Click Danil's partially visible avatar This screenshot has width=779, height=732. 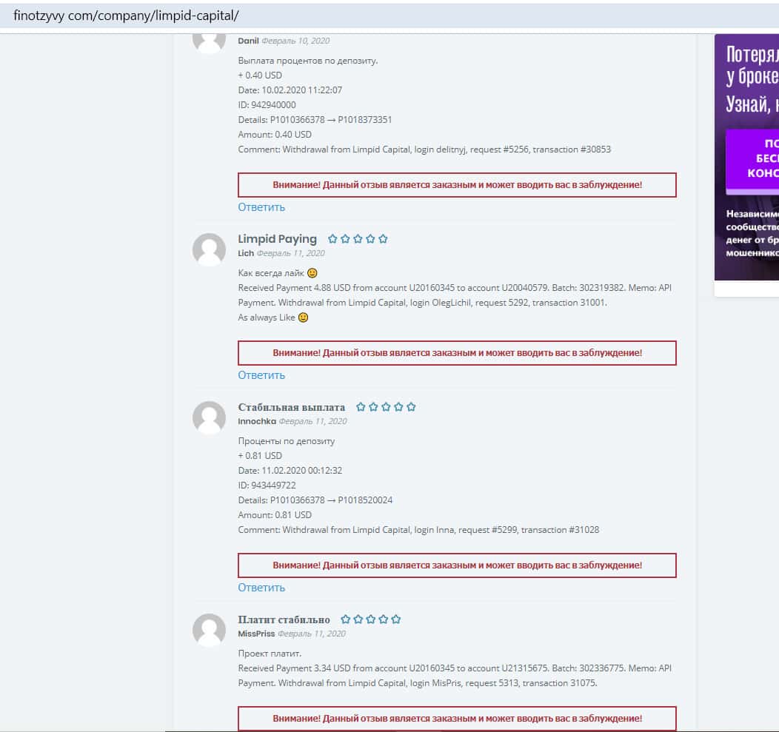coord(209,43)
